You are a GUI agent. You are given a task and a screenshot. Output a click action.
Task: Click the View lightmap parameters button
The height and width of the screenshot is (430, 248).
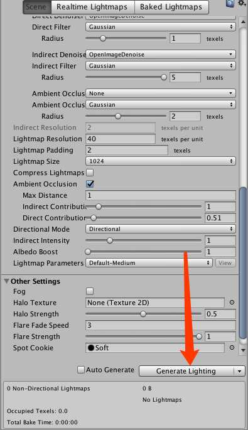click(x=225, y=263)
